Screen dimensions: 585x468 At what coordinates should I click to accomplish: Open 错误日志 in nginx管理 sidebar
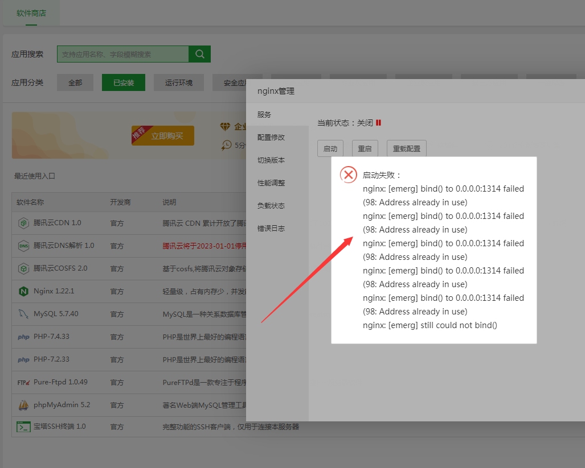[x=277, y=228]
